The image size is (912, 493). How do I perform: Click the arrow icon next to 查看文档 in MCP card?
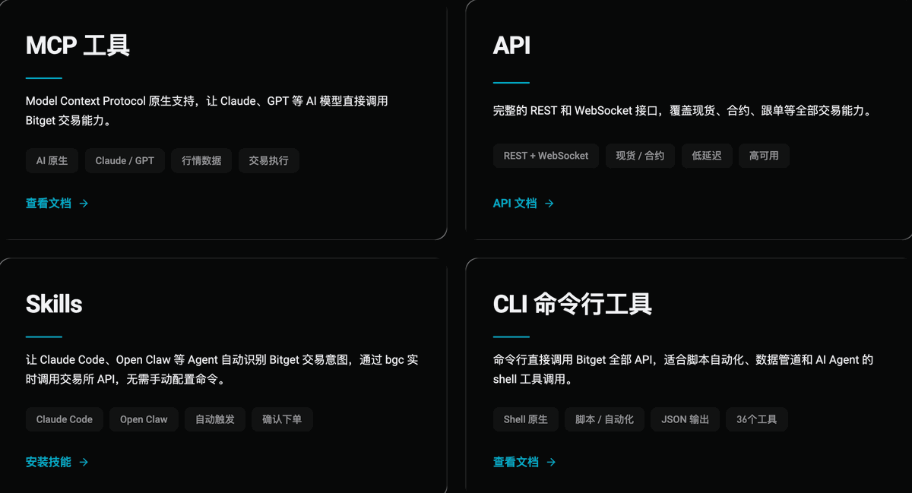[84, 204]
